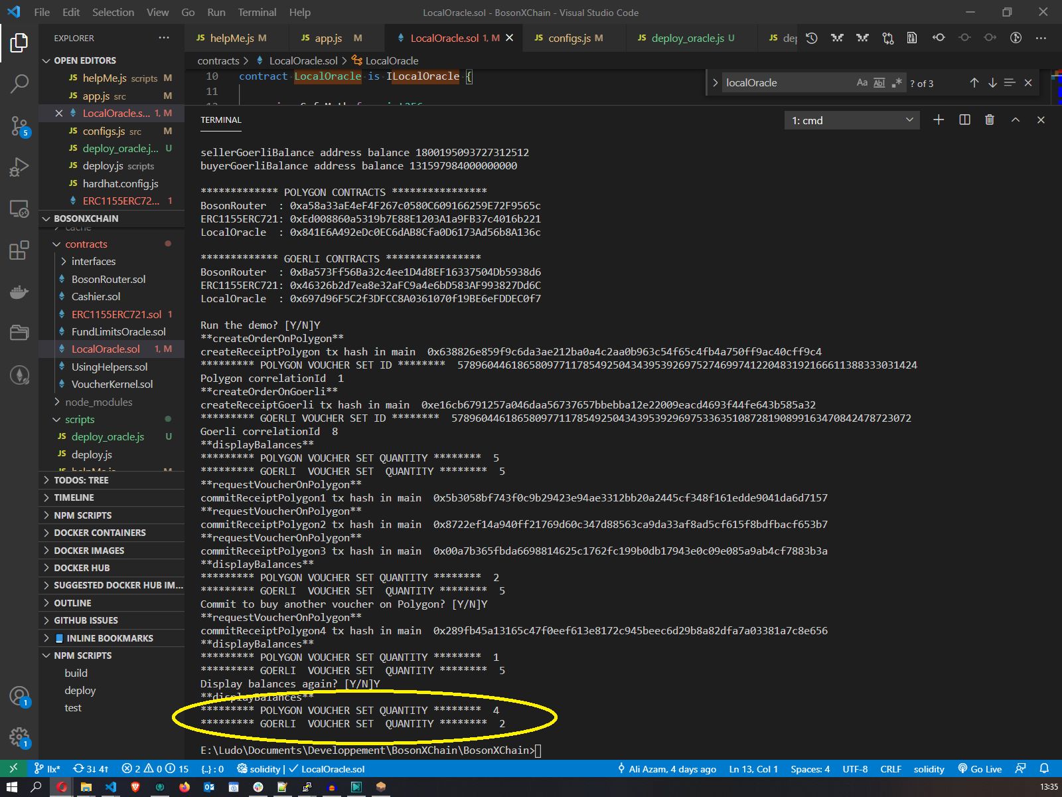Expand the interfaces folder
This screenshot has width=1062, height=797.
112,262
